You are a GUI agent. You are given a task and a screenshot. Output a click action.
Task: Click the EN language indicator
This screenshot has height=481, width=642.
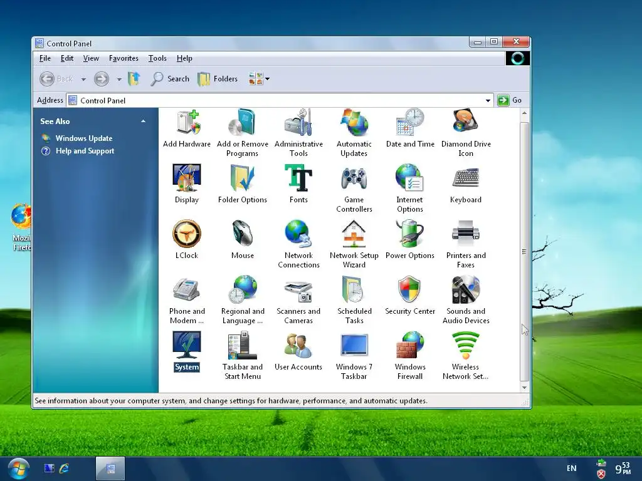point(572,468)
